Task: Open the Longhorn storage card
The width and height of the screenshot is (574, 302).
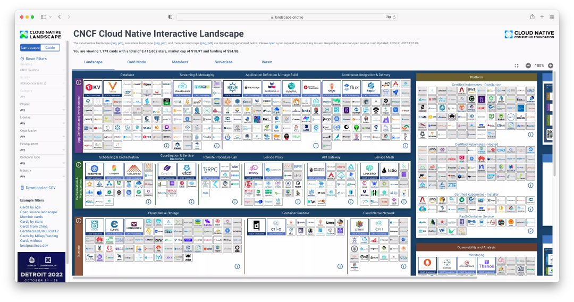Action: pyautogui.click(x=133, y=227)
